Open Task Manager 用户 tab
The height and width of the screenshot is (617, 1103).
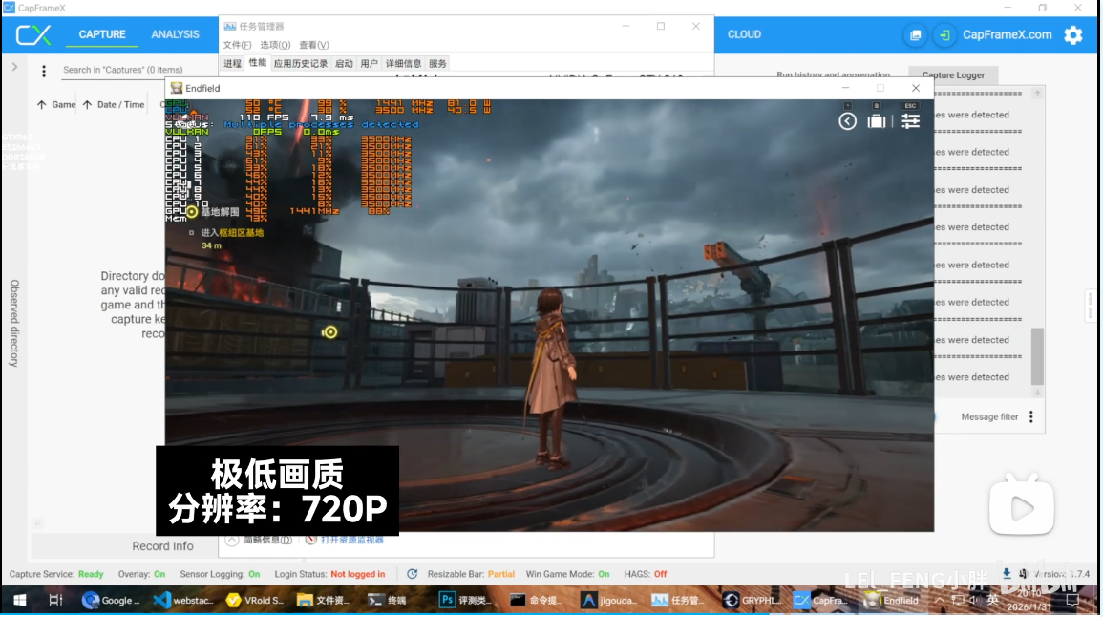[x=370, y=63]
